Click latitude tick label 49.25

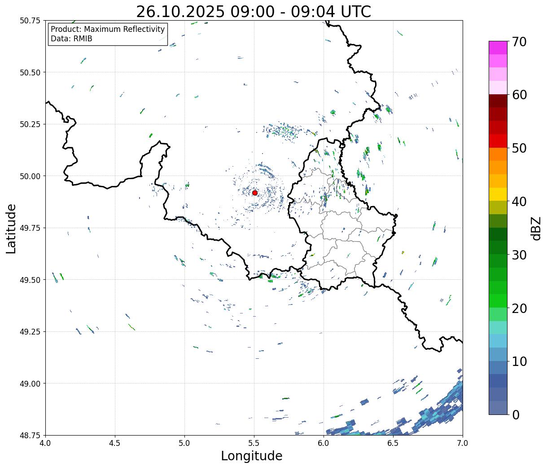(x=30, y=332)
